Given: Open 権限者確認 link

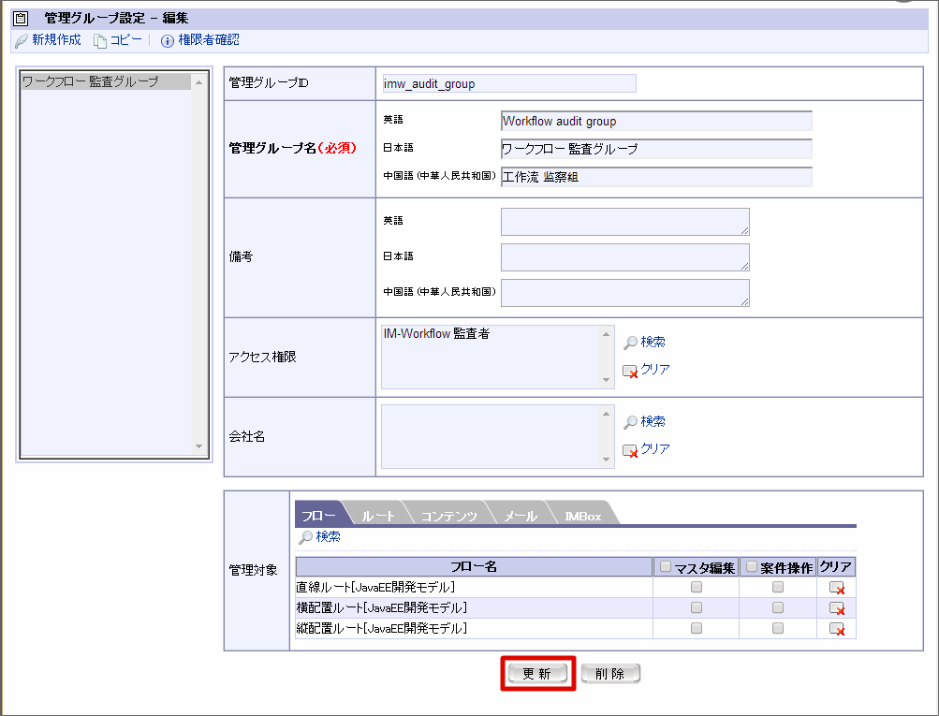Looking at the screenshot, I should coord(209,40).
